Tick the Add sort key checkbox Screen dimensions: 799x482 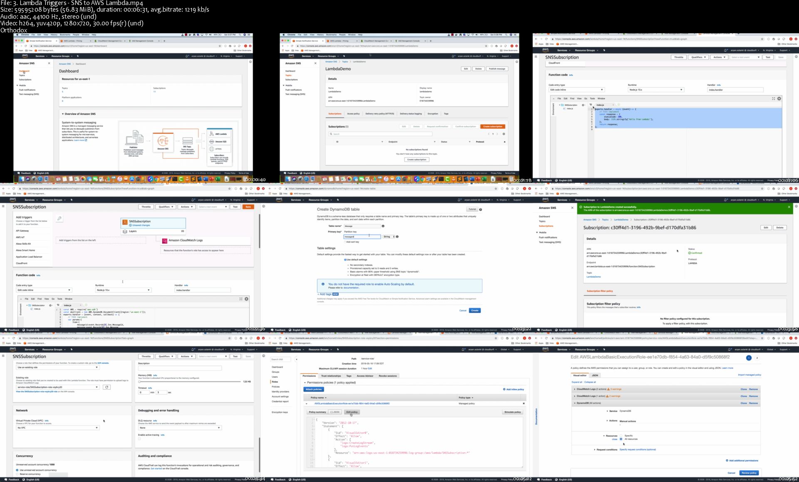[x=345, y=242]
